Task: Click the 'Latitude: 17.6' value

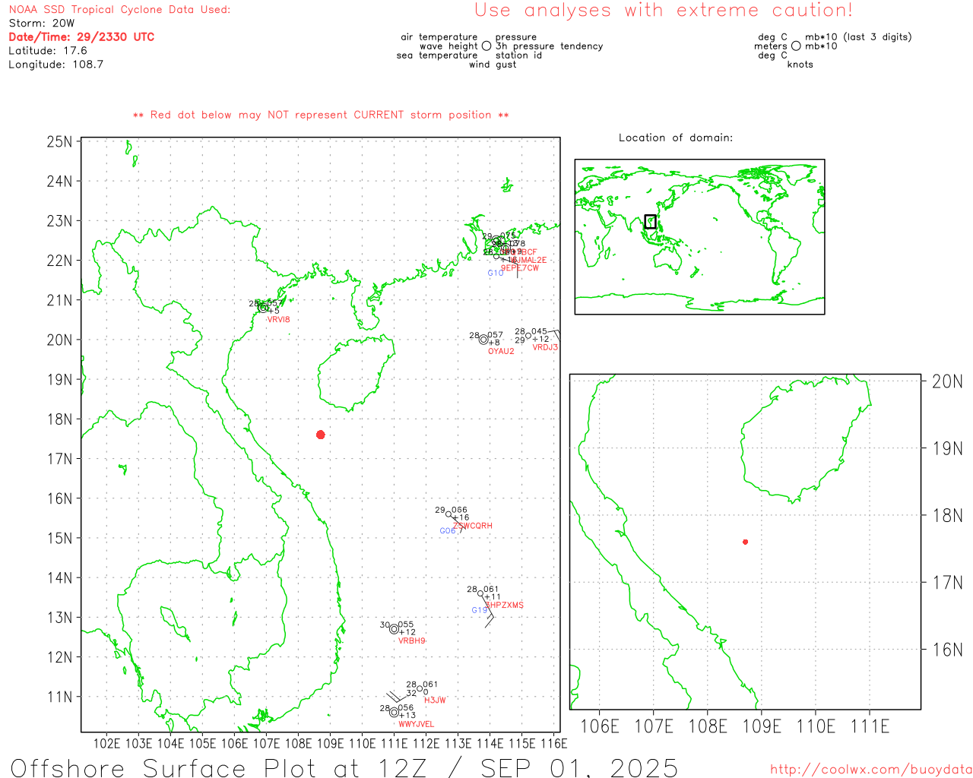Action: click(x=48, y=51)
